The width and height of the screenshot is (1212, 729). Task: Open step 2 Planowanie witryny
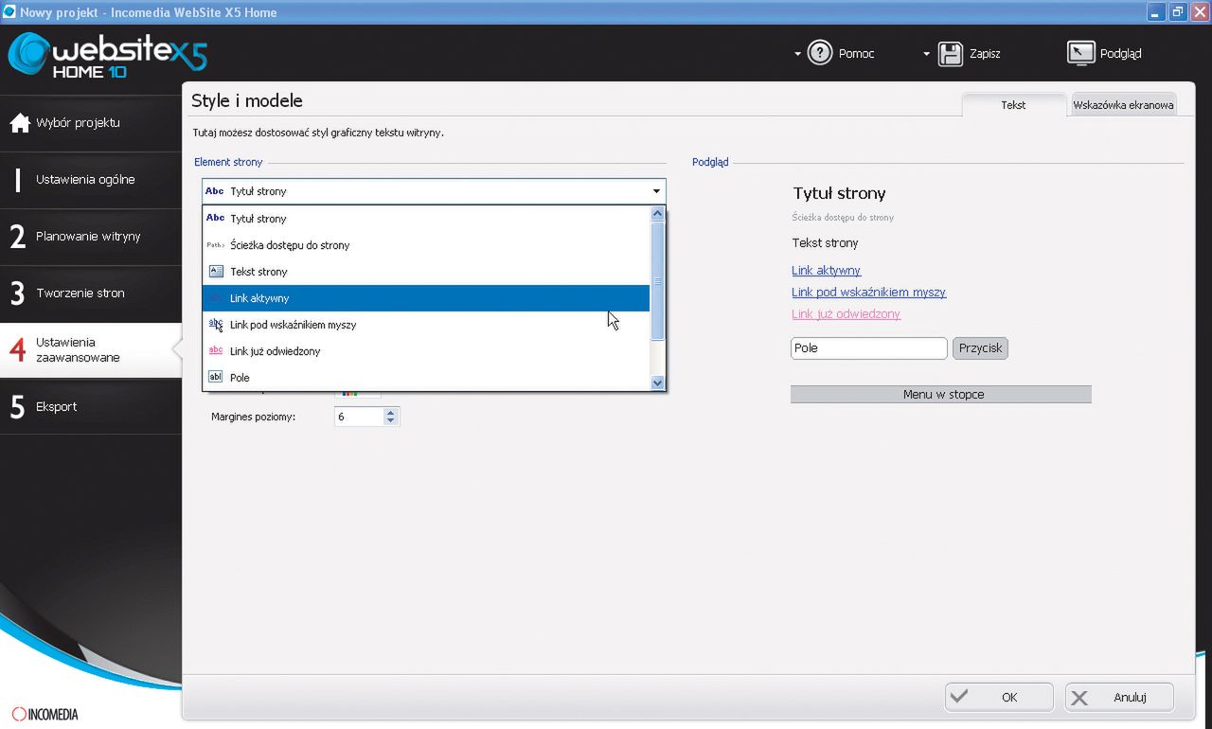pos(90,237)
